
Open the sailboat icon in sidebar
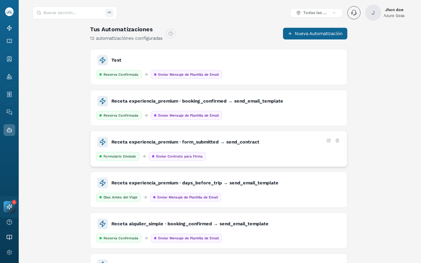tap(9, 77)
